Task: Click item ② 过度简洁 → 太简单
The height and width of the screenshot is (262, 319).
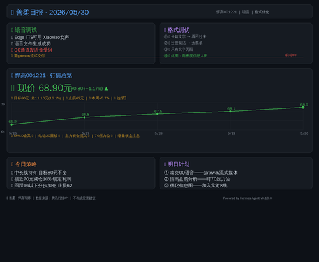Action: click(x=183, y=43)
